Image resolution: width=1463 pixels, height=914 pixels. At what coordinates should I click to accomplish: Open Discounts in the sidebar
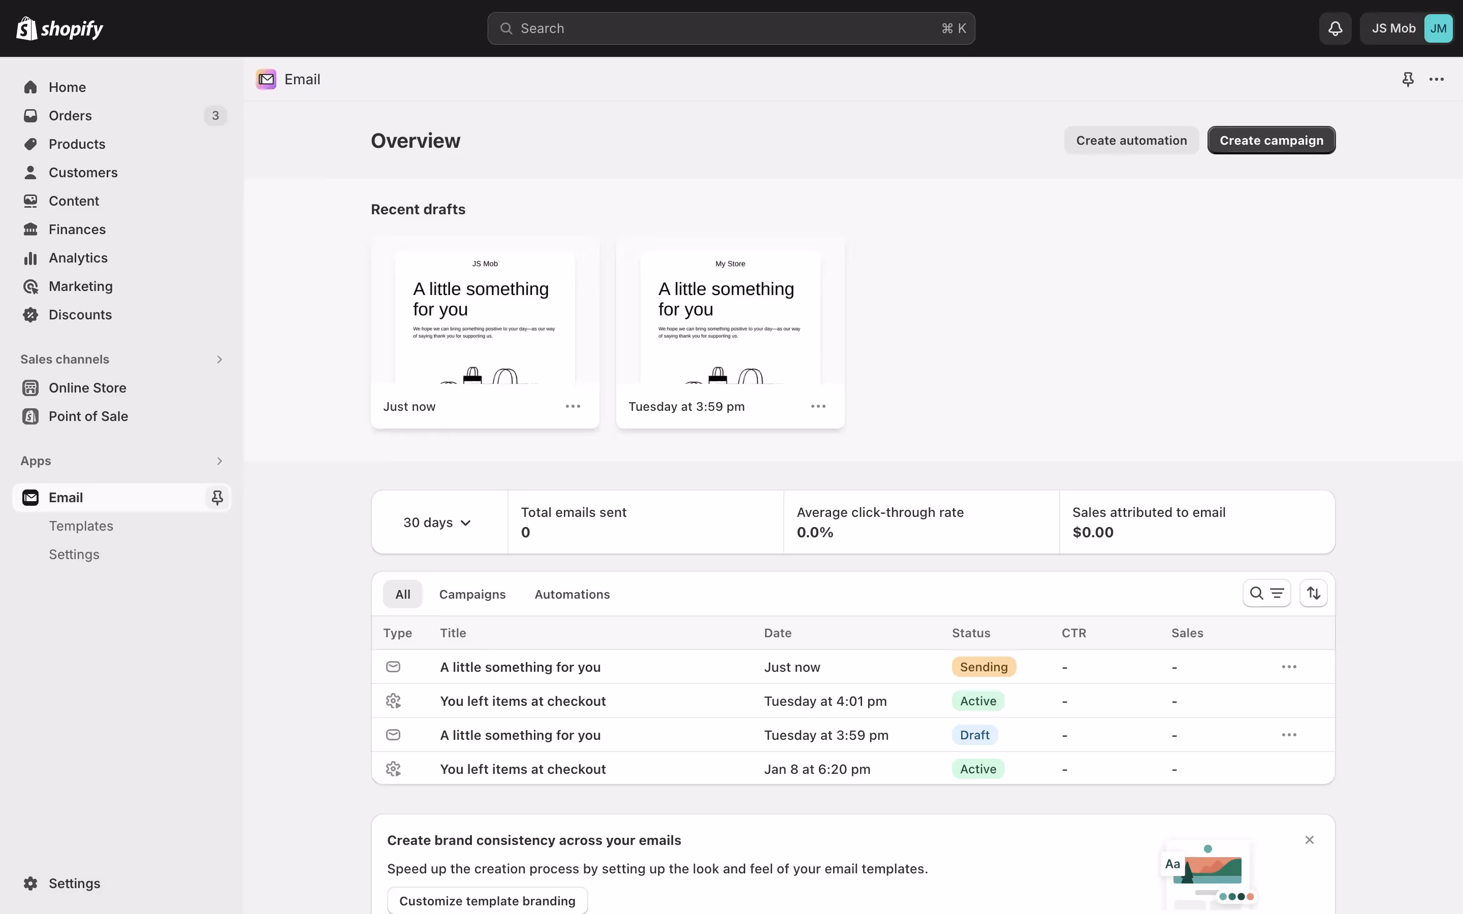pyautogui.click(x=80, y=315)
